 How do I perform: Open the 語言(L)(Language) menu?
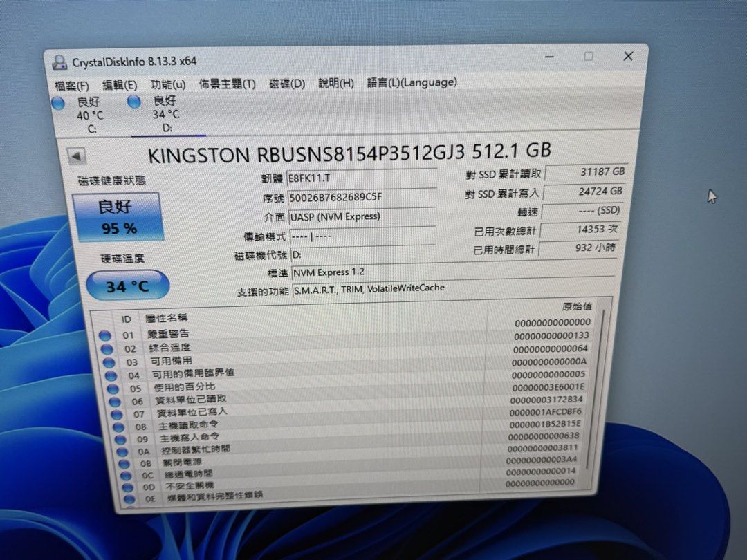tap(412, 82)
